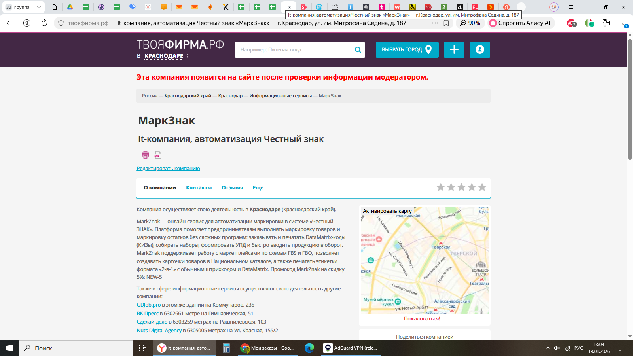Open the ВК Пресс company link

point(148,314)
